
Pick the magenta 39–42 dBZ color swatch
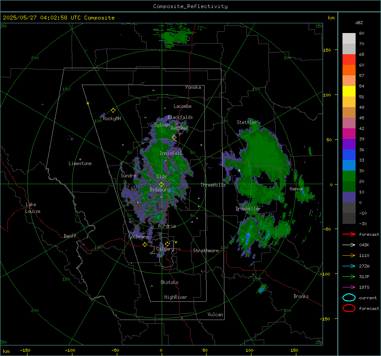(x=349, y=133)
